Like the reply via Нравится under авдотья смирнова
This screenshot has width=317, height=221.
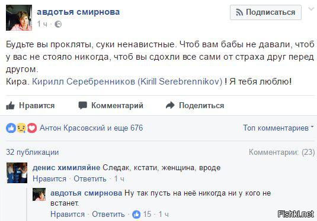[68, 214]
